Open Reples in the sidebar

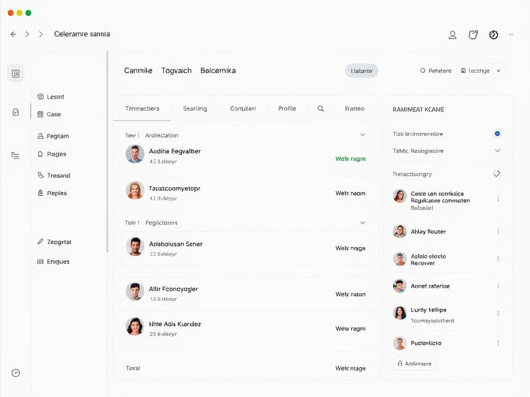pos(52,193)
